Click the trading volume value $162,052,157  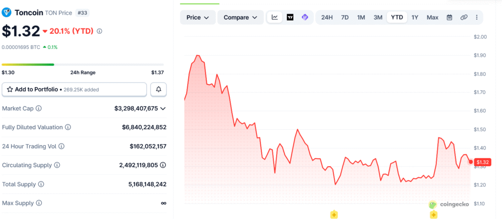[148, 146]
